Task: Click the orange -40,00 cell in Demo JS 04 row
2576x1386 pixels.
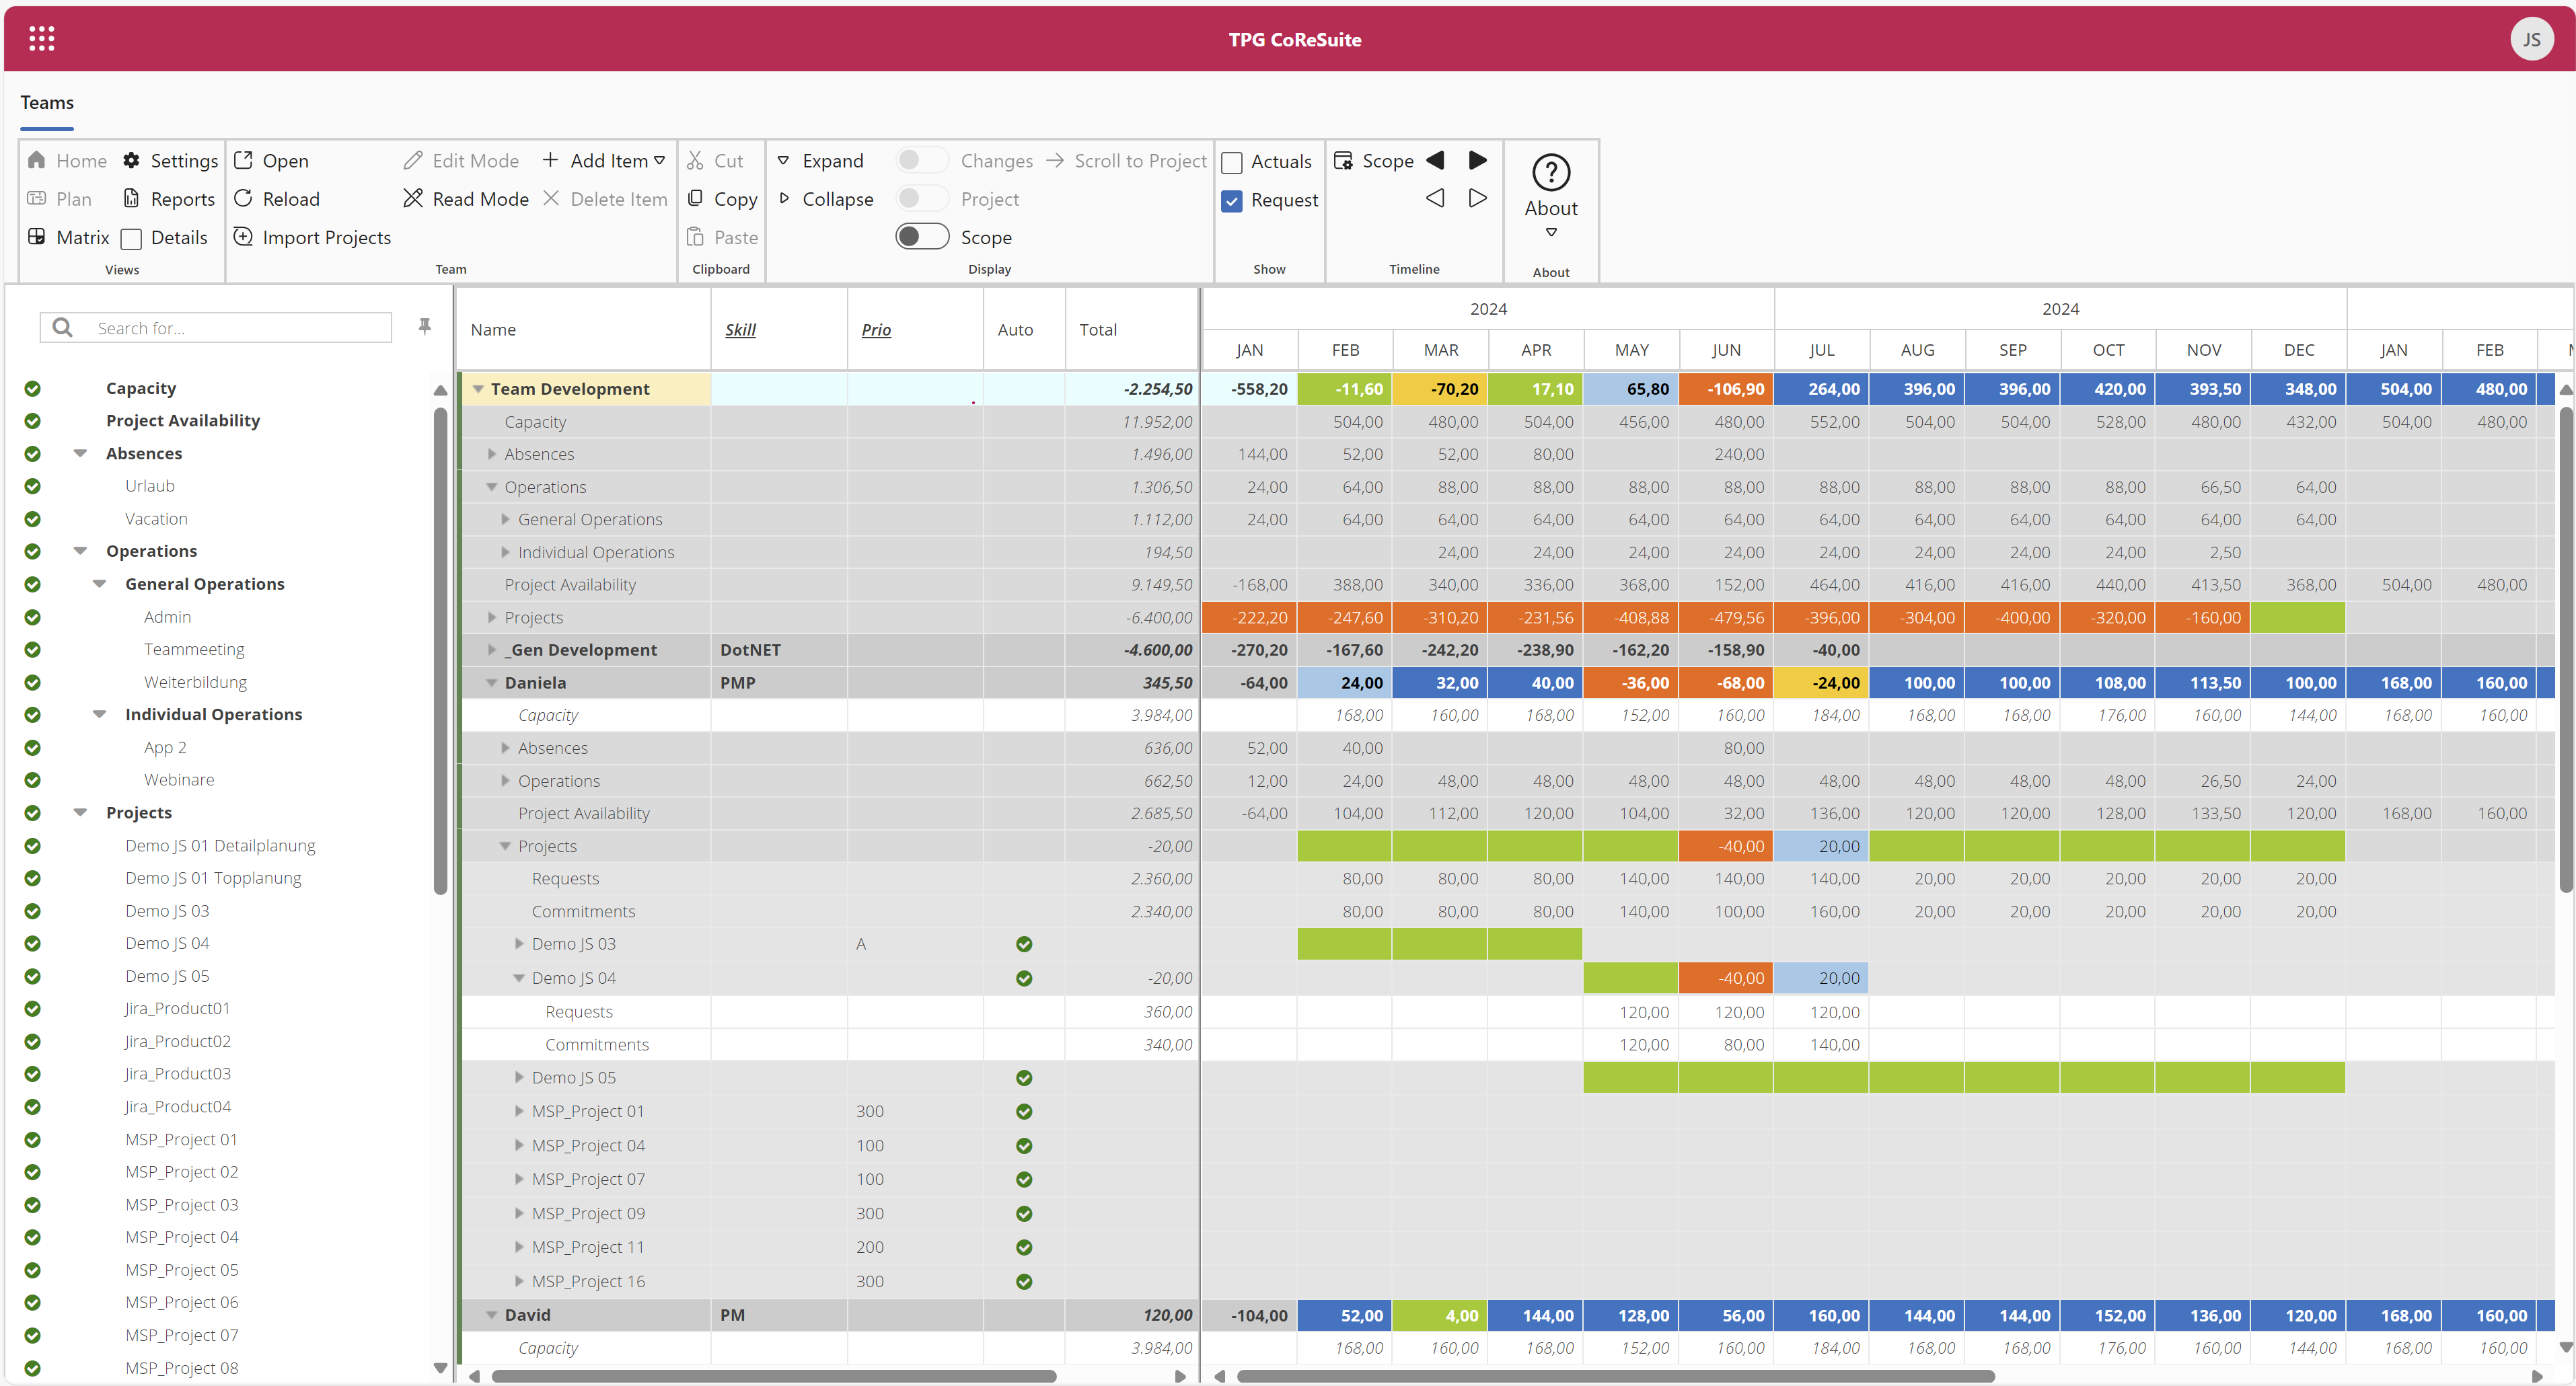Action: tap(1726, 978)
